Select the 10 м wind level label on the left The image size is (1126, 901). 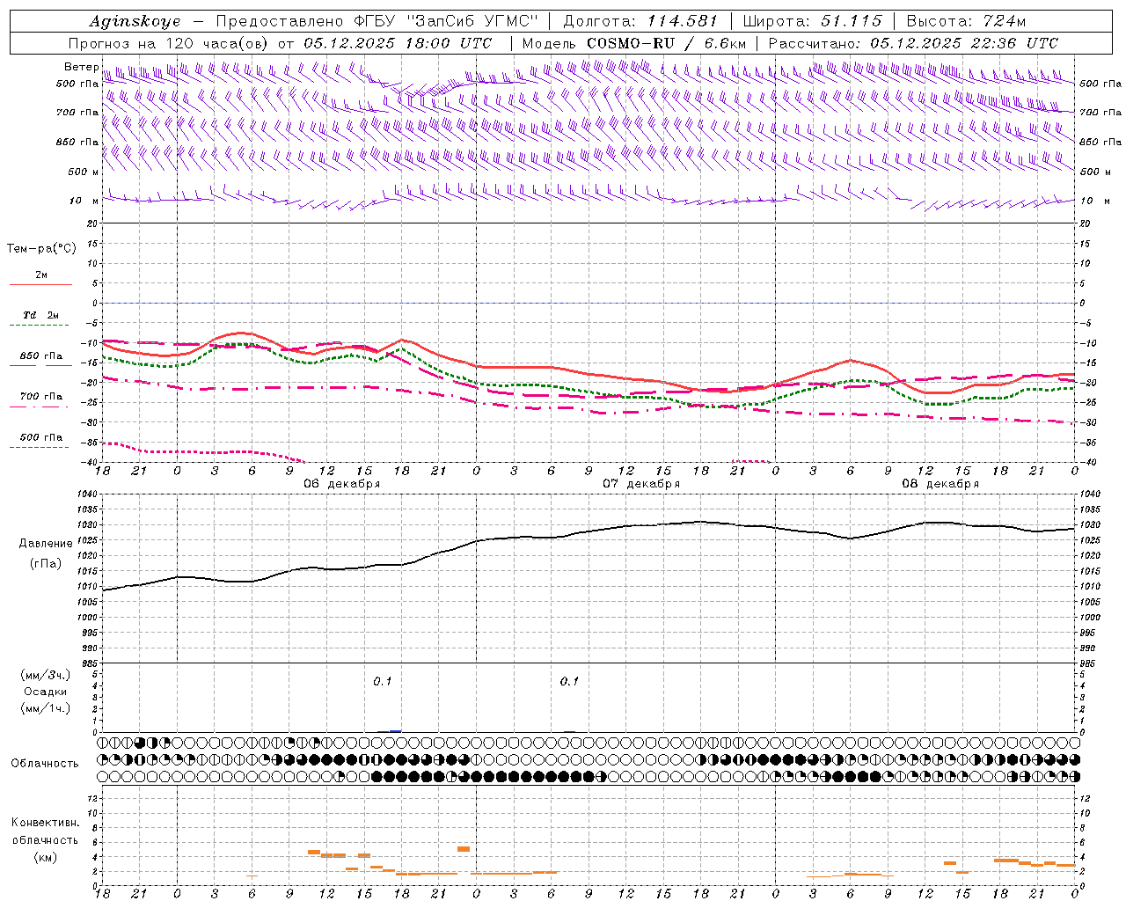click(84, 201)
